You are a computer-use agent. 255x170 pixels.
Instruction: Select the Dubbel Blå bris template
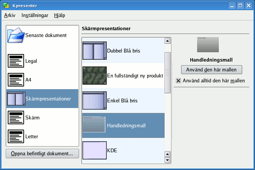[93, 51]
